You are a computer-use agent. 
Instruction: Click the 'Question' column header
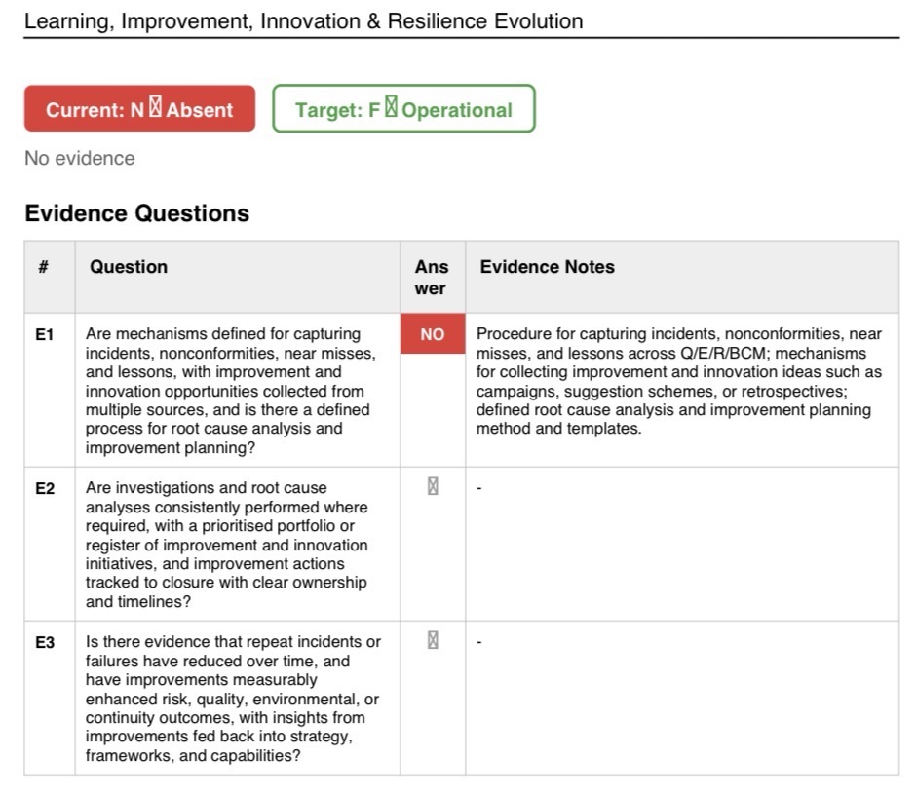click(x=129, y=267)
